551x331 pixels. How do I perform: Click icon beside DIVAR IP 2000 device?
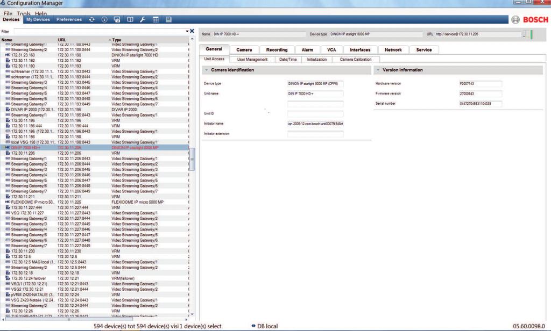click(8, 110)
